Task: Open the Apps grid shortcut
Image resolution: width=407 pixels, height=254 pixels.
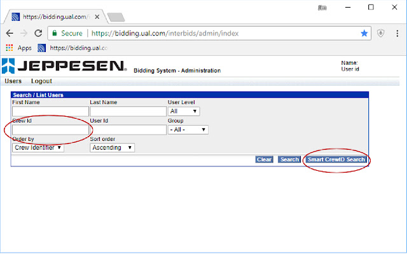Action: click(x=18, y=48)
